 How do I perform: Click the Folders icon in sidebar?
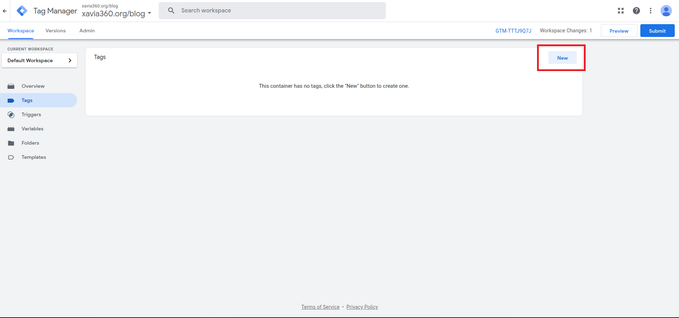(11, 143)
